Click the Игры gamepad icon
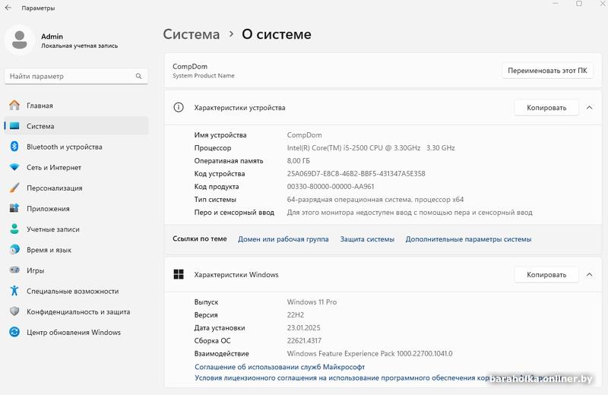 tap(14, 270)
